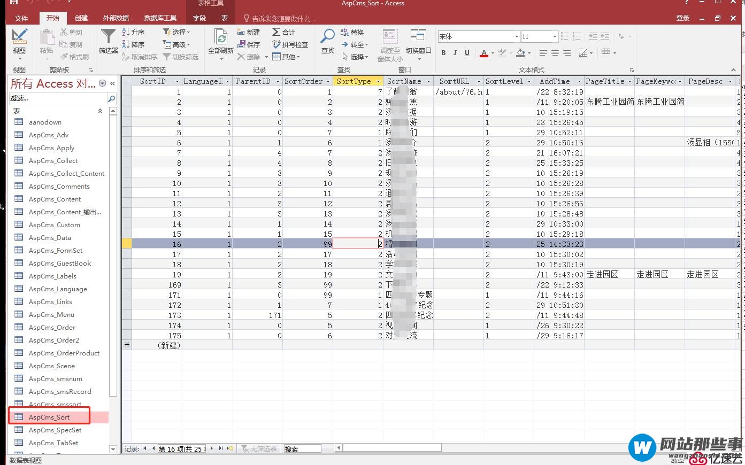Go to first record navigation arrow
Viewport: 745px width, 465px height.
pyautogui.click(x=144, y=448)
